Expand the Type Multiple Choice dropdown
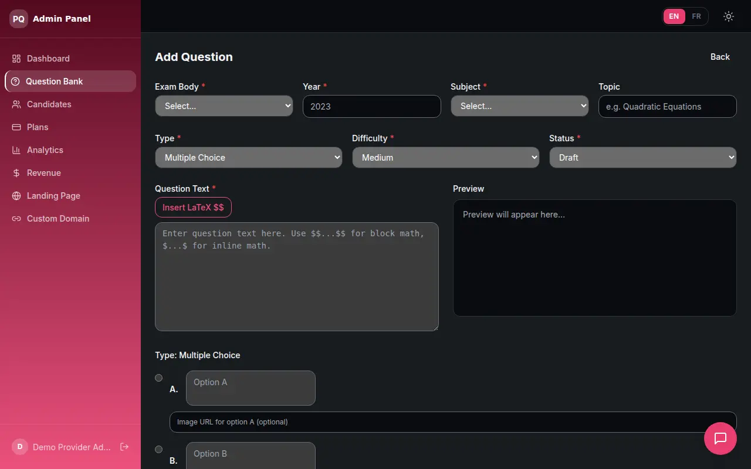 click(249, 158)
